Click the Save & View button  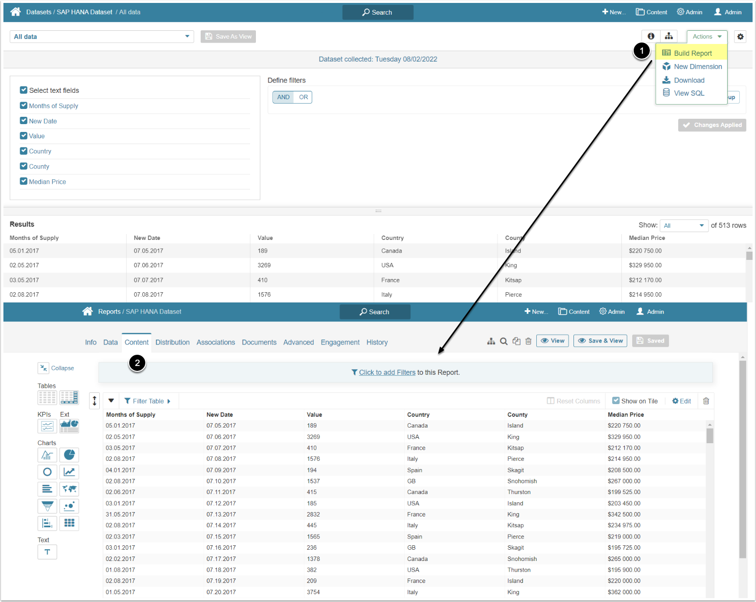pyautogui.click(x=601, y=341)
